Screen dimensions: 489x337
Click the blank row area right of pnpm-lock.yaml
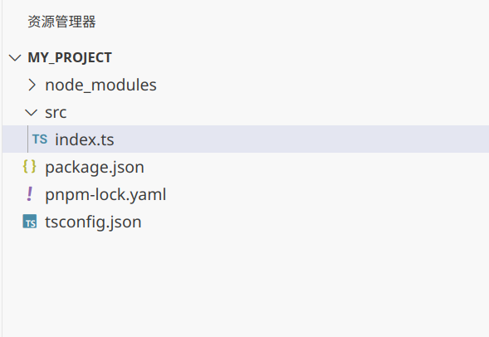(327, 194)
